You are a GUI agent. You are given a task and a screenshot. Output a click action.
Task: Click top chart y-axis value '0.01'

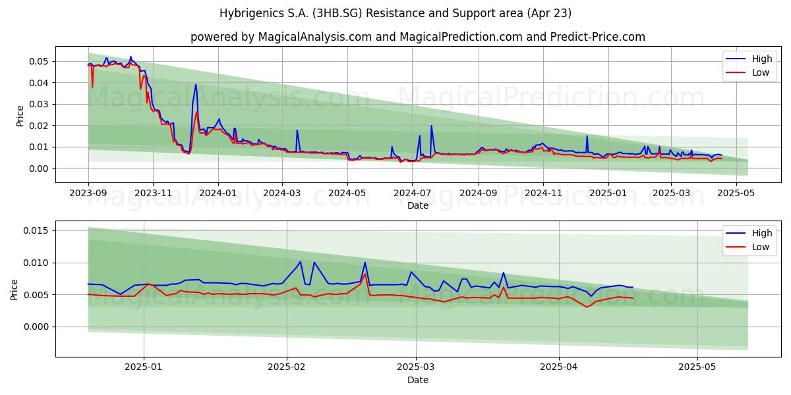pyautogui.click(x=40, y=147)
